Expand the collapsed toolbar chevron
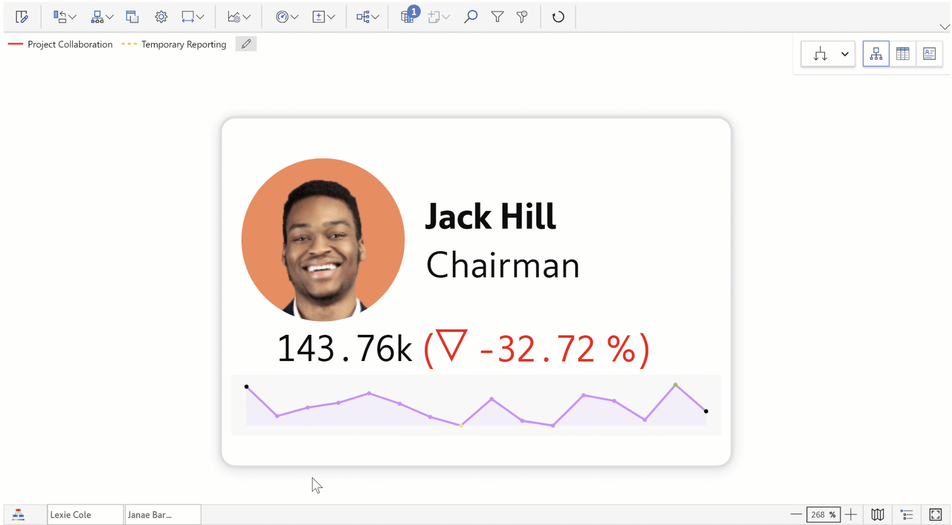The height and width of the screenshot is (525, 952). point(944,27)
